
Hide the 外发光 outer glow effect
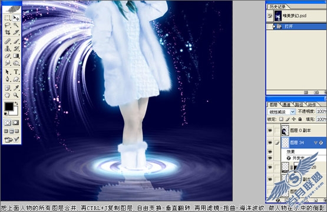[x=270, y=158]
